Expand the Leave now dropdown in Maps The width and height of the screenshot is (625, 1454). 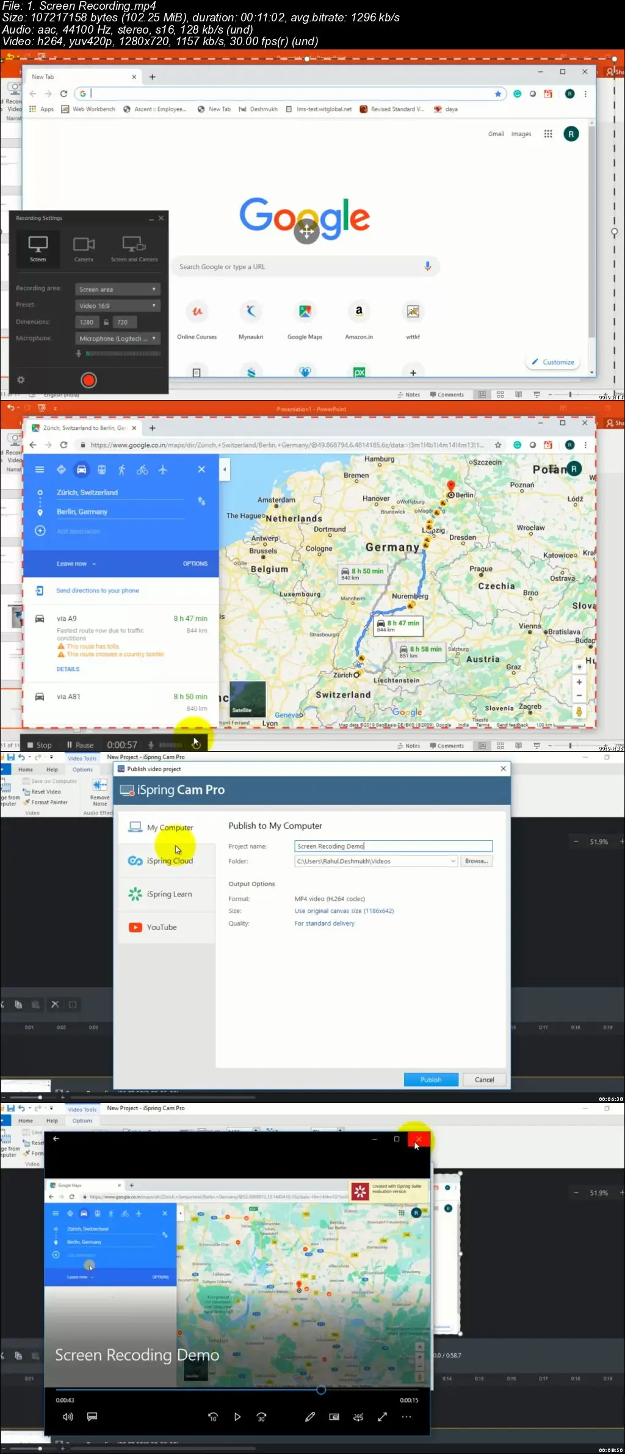[76, 564]
